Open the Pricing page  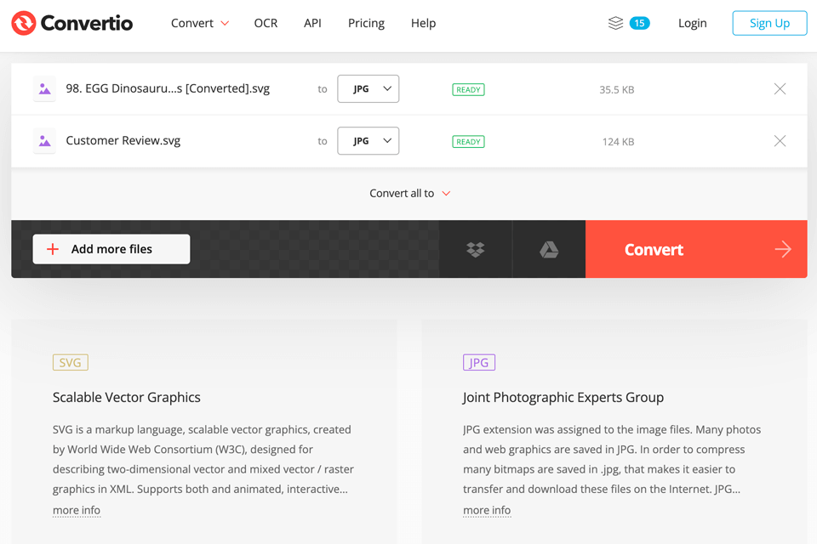(366, 23)
